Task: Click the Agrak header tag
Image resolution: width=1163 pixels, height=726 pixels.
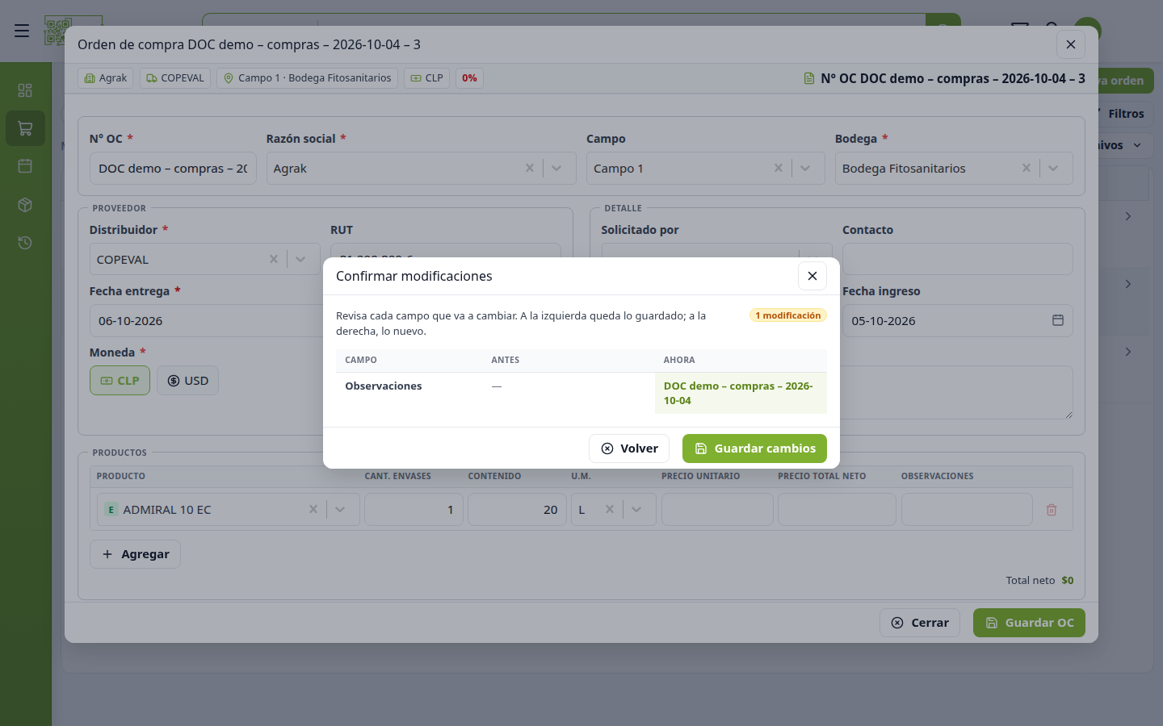Action: click(106, 78)
